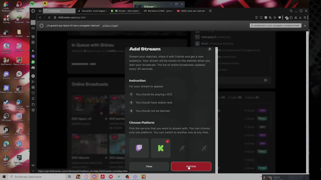321x180 pixels.
Task: Click the taskbar search box 'Escribe aquí para buscar'
Action: (36, 177)
